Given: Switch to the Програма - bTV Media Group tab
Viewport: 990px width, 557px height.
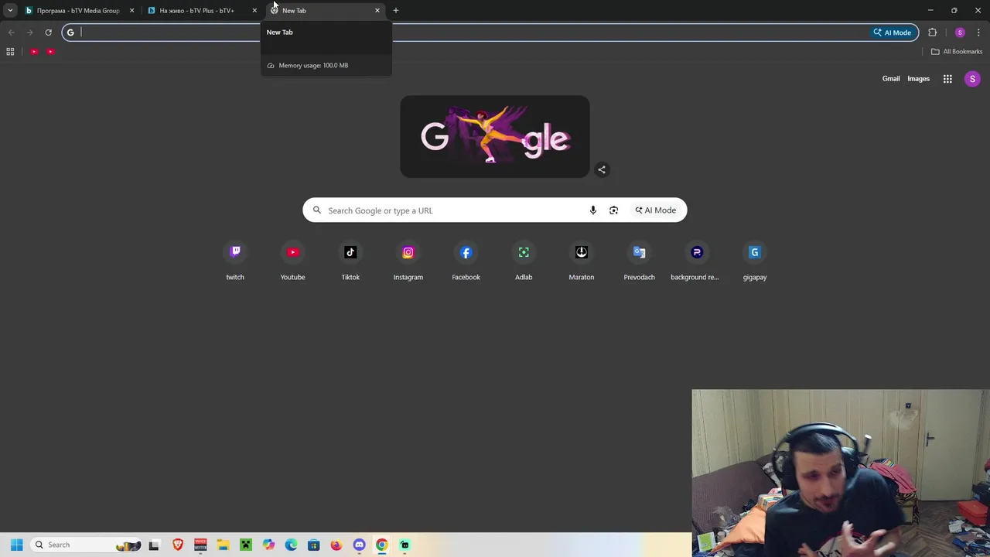Looking at the screenshot, I should click(77, 11).
